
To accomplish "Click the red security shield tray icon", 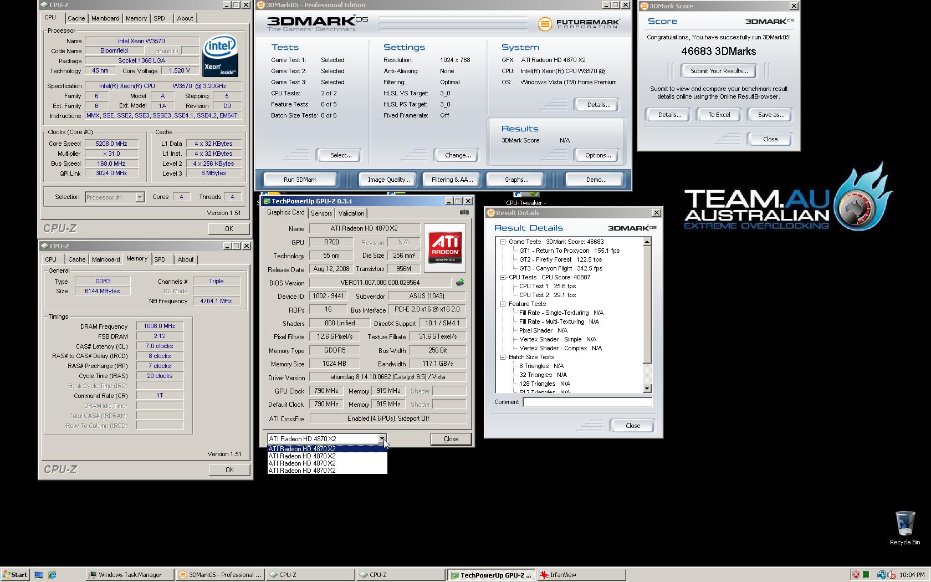I will pyautogui.click(x=856, y=575).
